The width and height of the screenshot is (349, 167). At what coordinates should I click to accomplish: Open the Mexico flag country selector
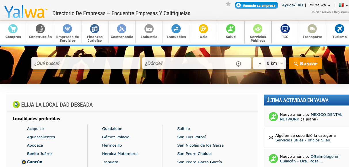[342, 5]
